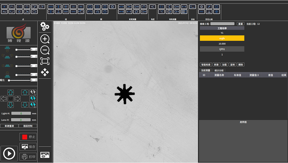This screenshot has height=163, width=288.
Task: Click the exposure value stepper field
Action: click(x=34, y=80)
